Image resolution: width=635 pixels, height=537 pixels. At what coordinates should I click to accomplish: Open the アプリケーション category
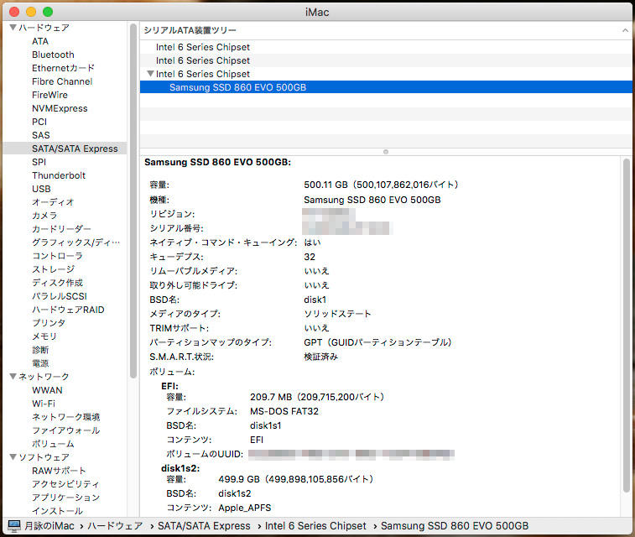click(65, 498)
